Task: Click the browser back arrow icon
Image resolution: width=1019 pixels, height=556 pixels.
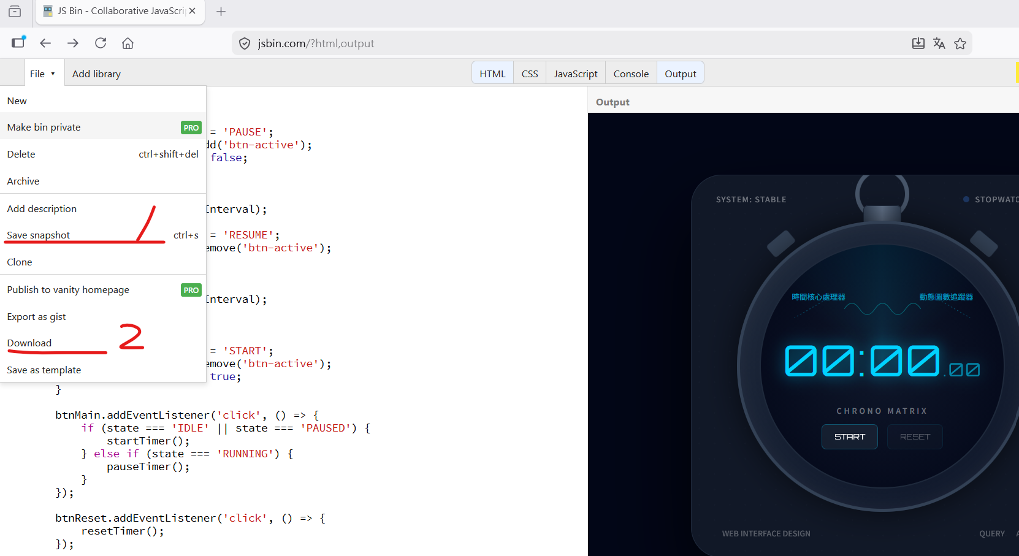Action: coord(45,43)
